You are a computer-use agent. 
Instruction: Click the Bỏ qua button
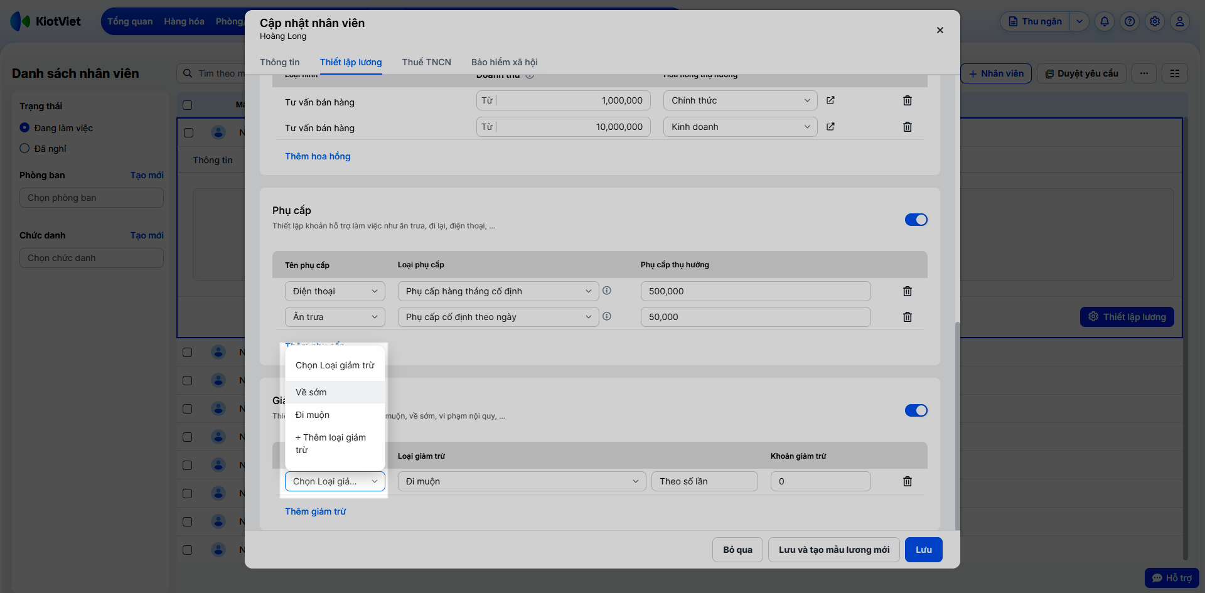tap(738, 550)
